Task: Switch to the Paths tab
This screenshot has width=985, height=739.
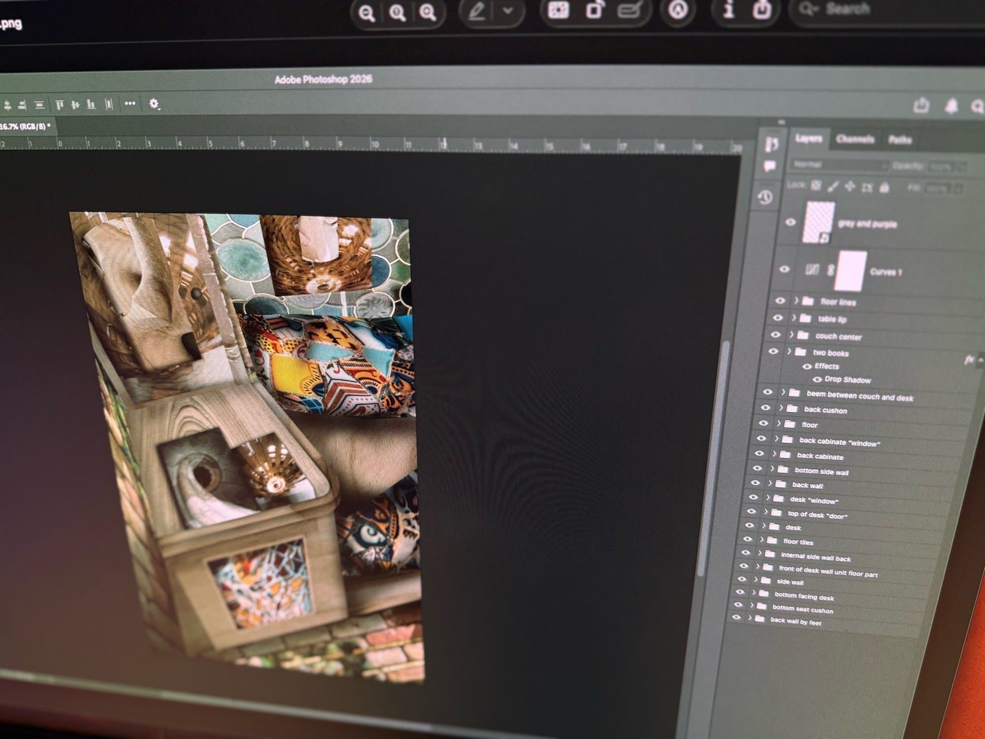Action: click(x=899, y=140)
